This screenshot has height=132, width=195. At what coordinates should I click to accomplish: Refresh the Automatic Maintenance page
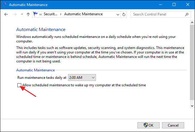tap(124, 15)
